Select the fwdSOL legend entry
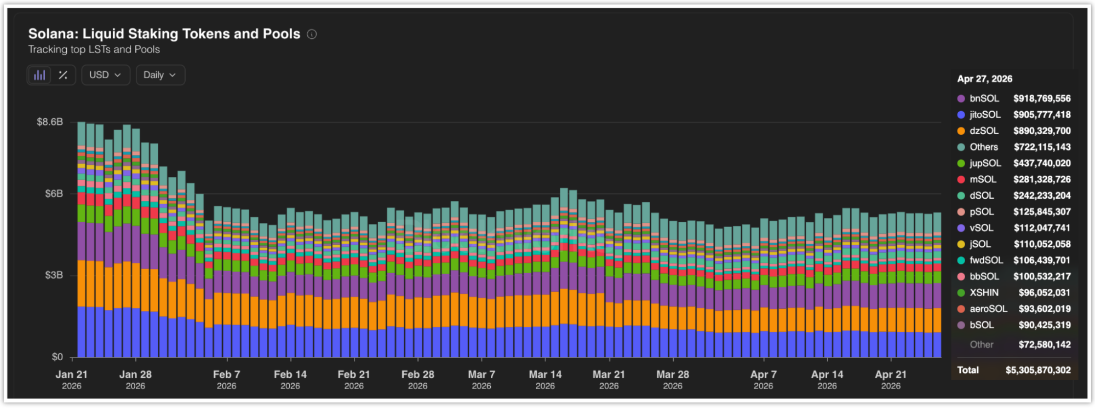Image resolution: width=1095 pixels, height=410 pixels. point(986,261)
